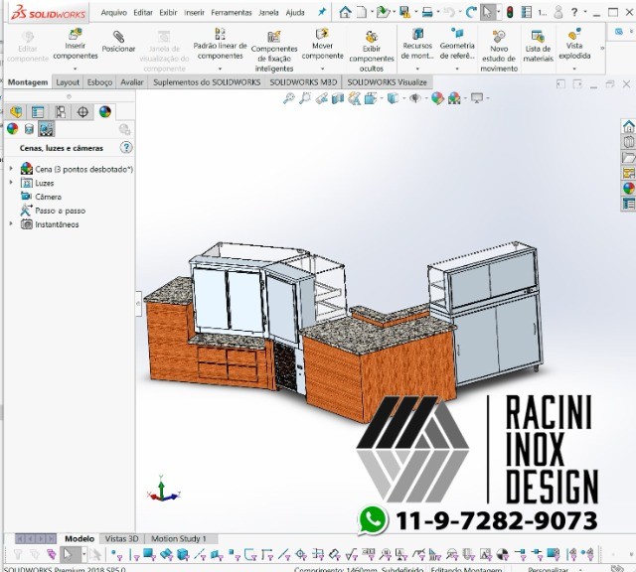Screen dimensions: 636x572
Task: Click the View Settings monitor icon
Action: (x=477, y=98)
